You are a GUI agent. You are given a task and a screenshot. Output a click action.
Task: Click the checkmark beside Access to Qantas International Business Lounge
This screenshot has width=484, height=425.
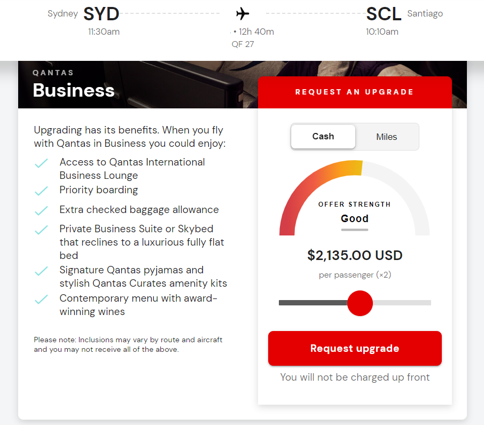tap(41, 163)
